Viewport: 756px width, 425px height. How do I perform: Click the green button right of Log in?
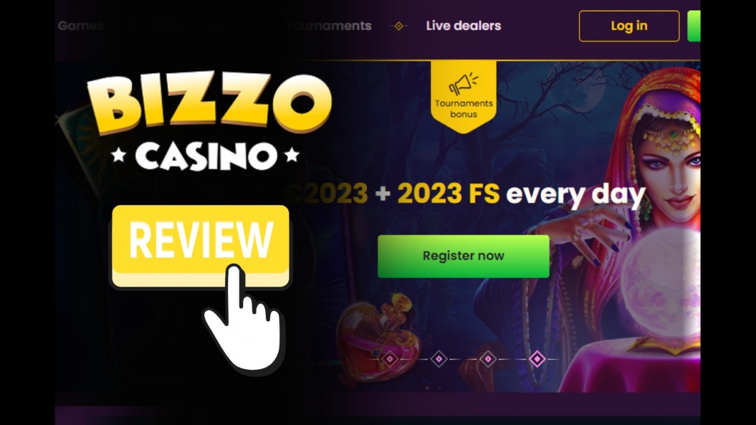pyautogui.click(x=694, y=26)
